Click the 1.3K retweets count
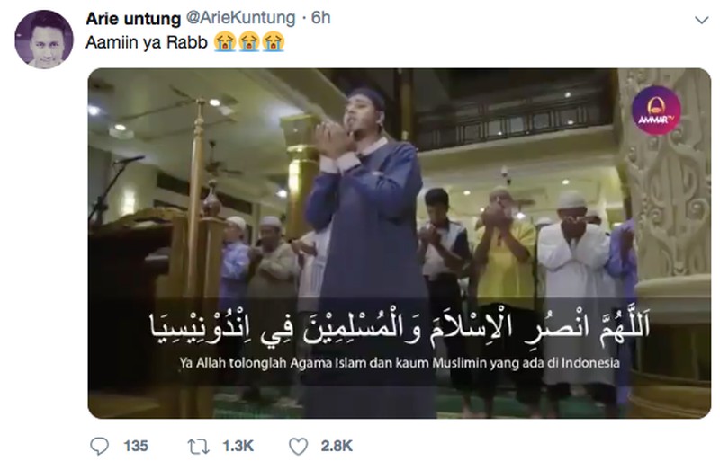 coord(238,446)
